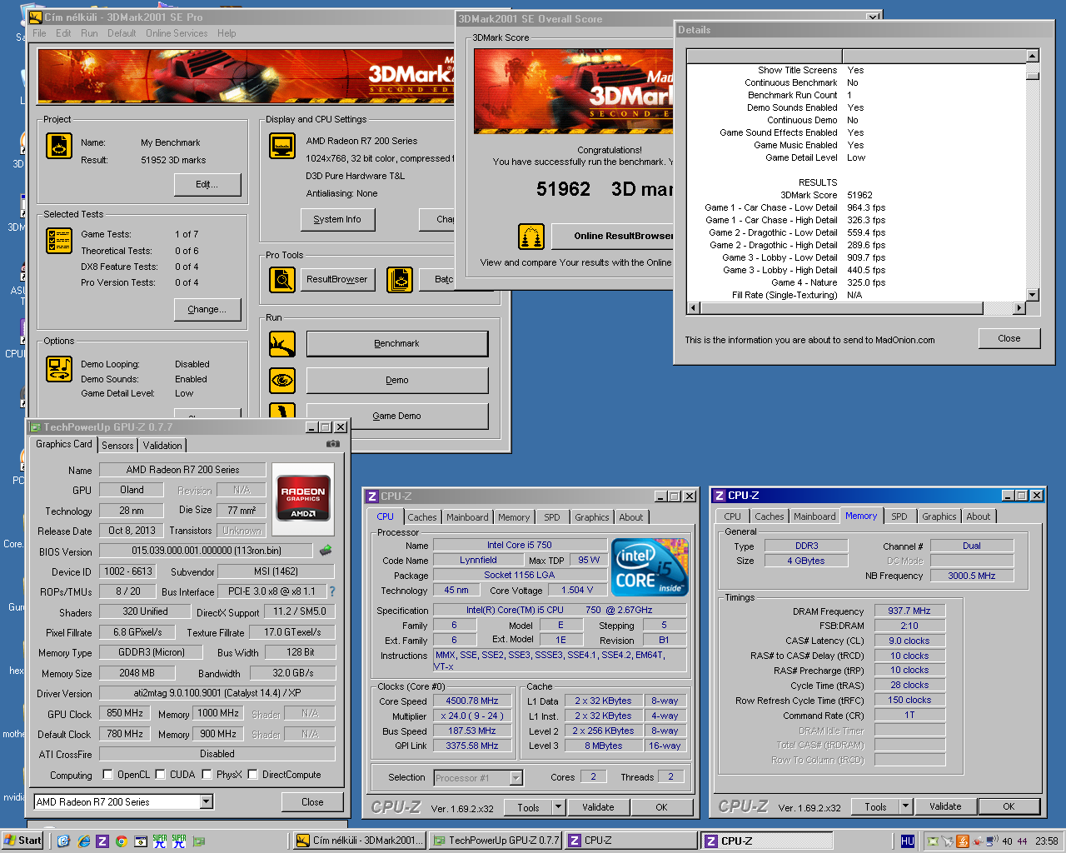Start the Benchmark run button
1066x853 pixels.
click(397, 344)
